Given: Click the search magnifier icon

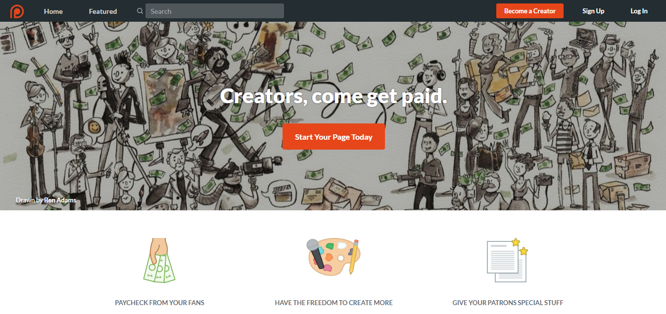Looking at the screenshot, I should 140,11.
